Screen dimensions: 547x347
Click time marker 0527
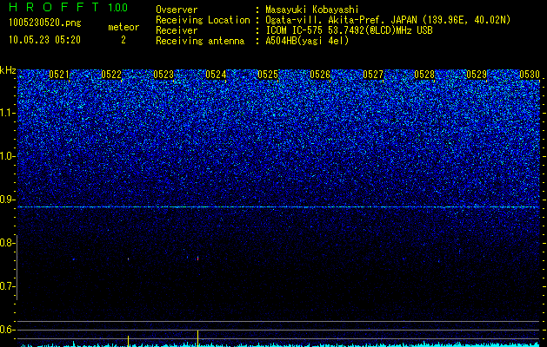pos(373,75)
